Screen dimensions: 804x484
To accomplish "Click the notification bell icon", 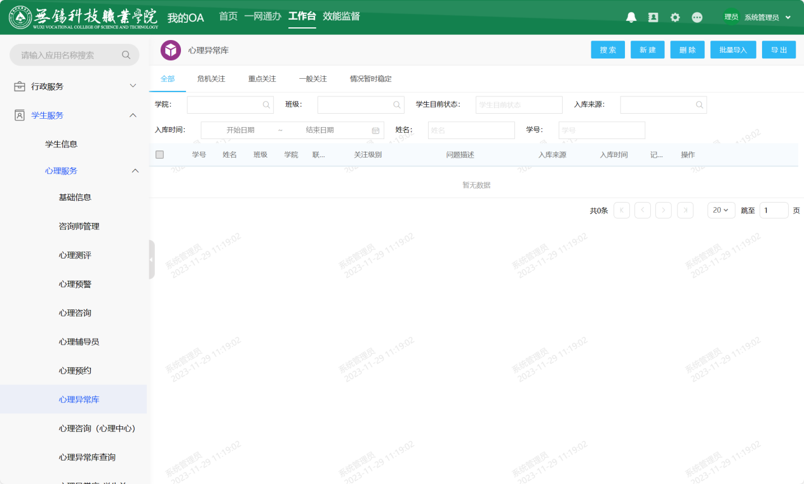I will click(x=631, y=18).
